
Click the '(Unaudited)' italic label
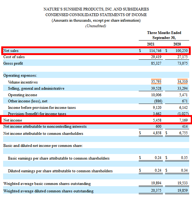[x=96, y=26]
